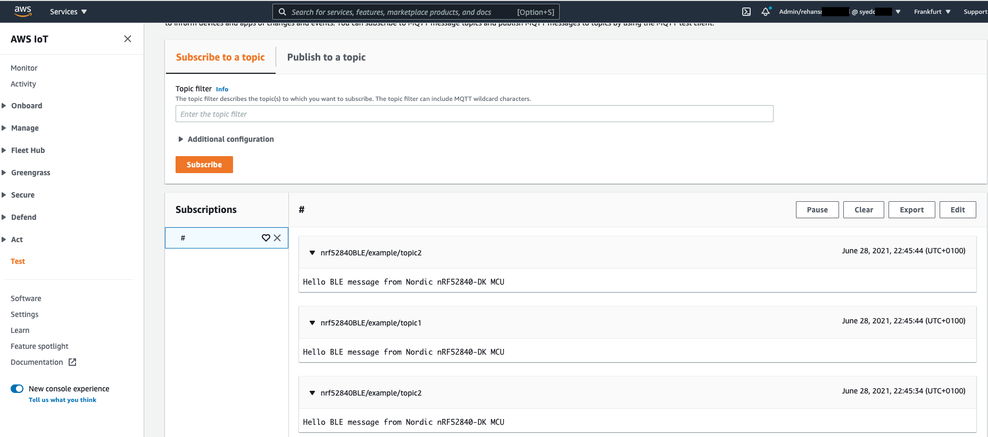Collapse the 22:45:34 topic2 message
This screenshot has width=988, height=437.
312,393
